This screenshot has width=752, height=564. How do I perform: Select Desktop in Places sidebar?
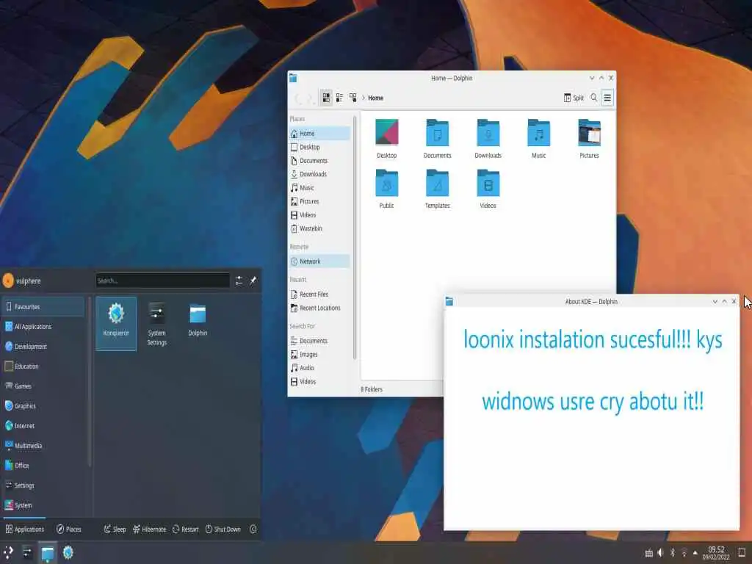(320, 147)
